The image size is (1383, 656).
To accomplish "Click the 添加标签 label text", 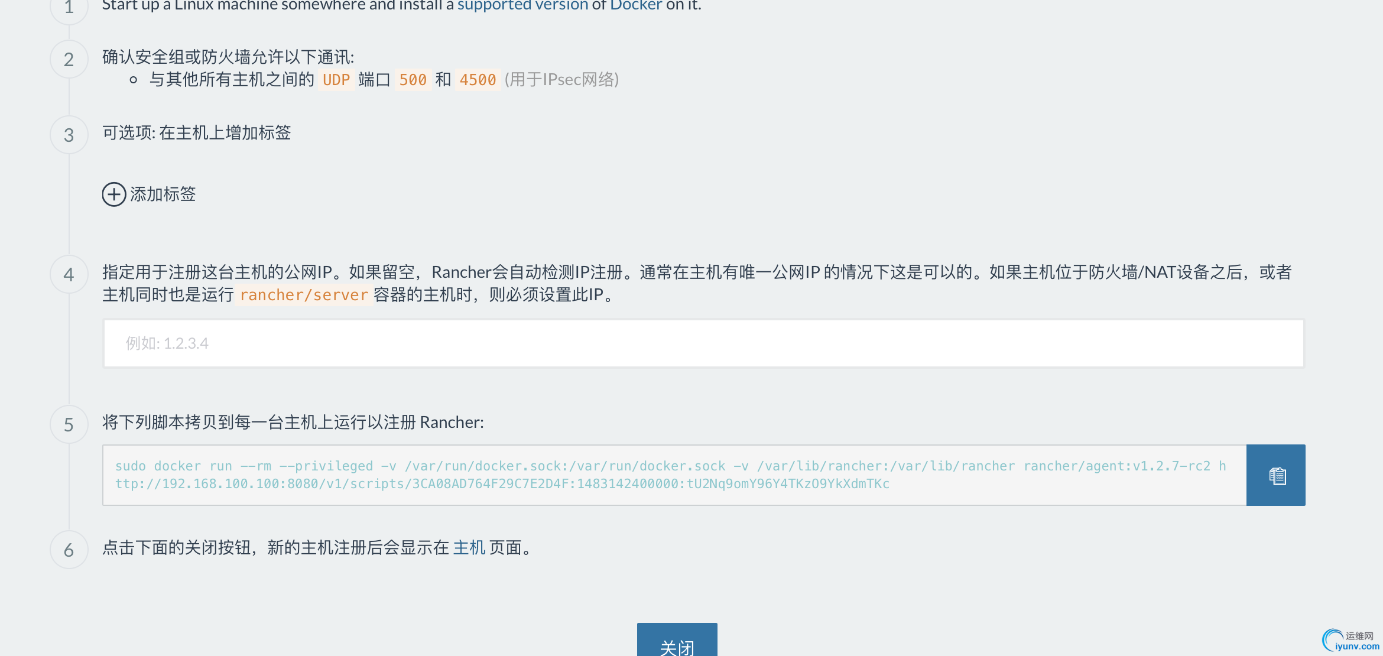I will pyautogui.click(x=163, y=194).
